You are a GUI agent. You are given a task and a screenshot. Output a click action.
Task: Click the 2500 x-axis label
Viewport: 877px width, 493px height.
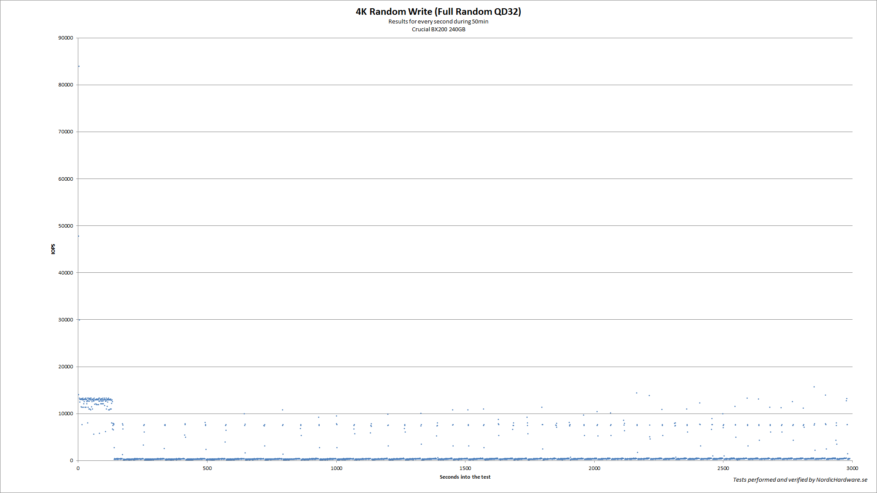pyautogui.click(x=723, y=468)
